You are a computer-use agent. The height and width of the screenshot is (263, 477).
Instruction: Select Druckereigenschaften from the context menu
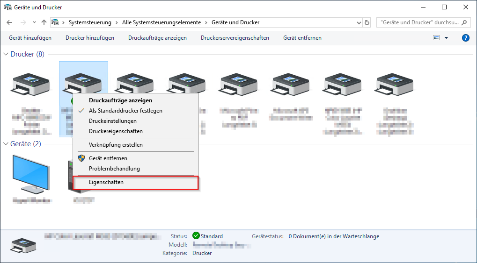point(116,131)
